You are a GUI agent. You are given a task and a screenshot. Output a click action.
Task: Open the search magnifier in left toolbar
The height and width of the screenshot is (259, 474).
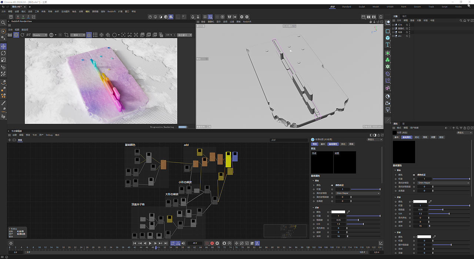click(3, 23)
